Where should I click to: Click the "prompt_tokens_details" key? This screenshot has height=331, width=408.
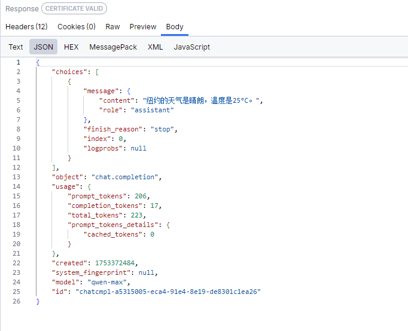(112, 225)
